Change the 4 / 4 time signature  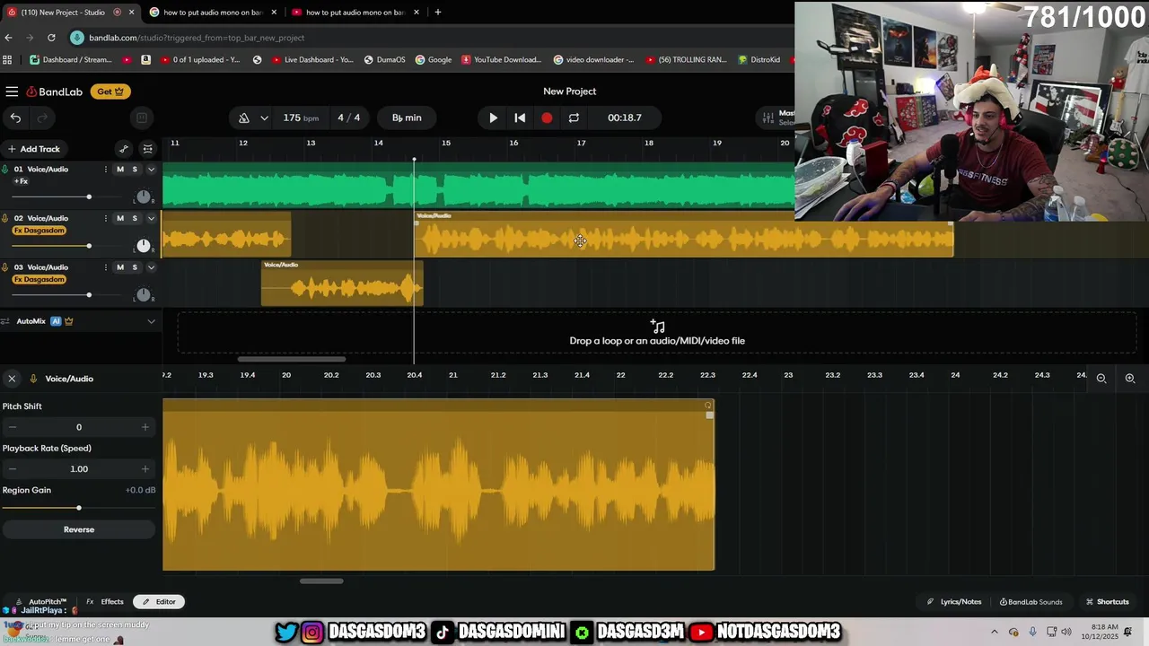pyautogui.click(x=348, y=118)
